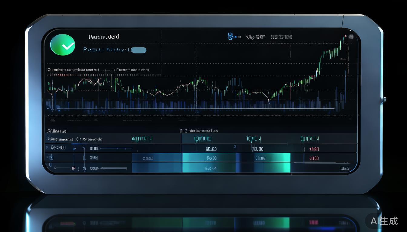Viewport: 407px width, 232px height.
Task: Enable the checkbox at the left table edge
Action: (51, 158)
